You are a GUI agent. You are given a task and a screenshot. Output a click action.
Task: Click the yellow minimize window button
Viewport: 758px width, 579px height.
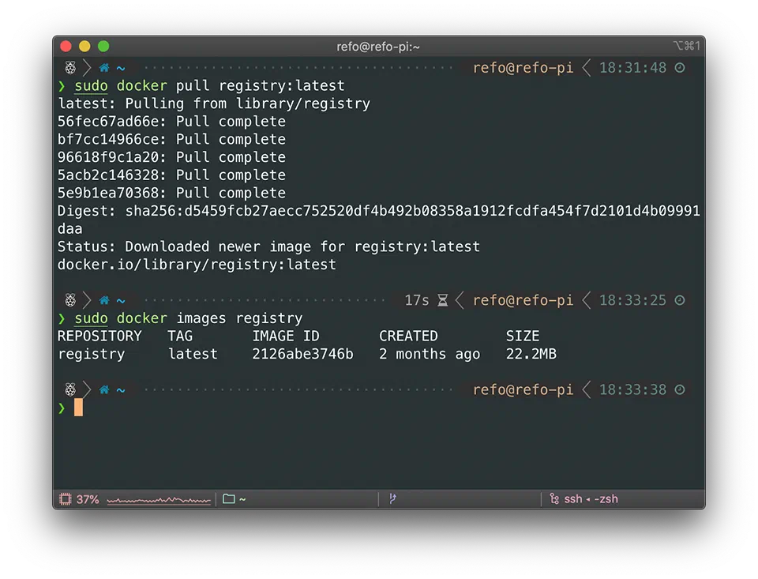click(84, 47)
